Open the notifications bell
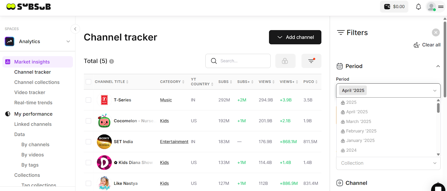This screenshot has height=191, width=447. click(x=418, y=6)
